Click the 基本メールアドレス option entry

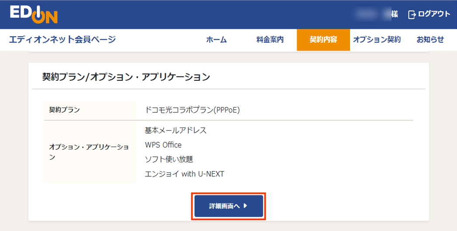(x=175, y=130)
